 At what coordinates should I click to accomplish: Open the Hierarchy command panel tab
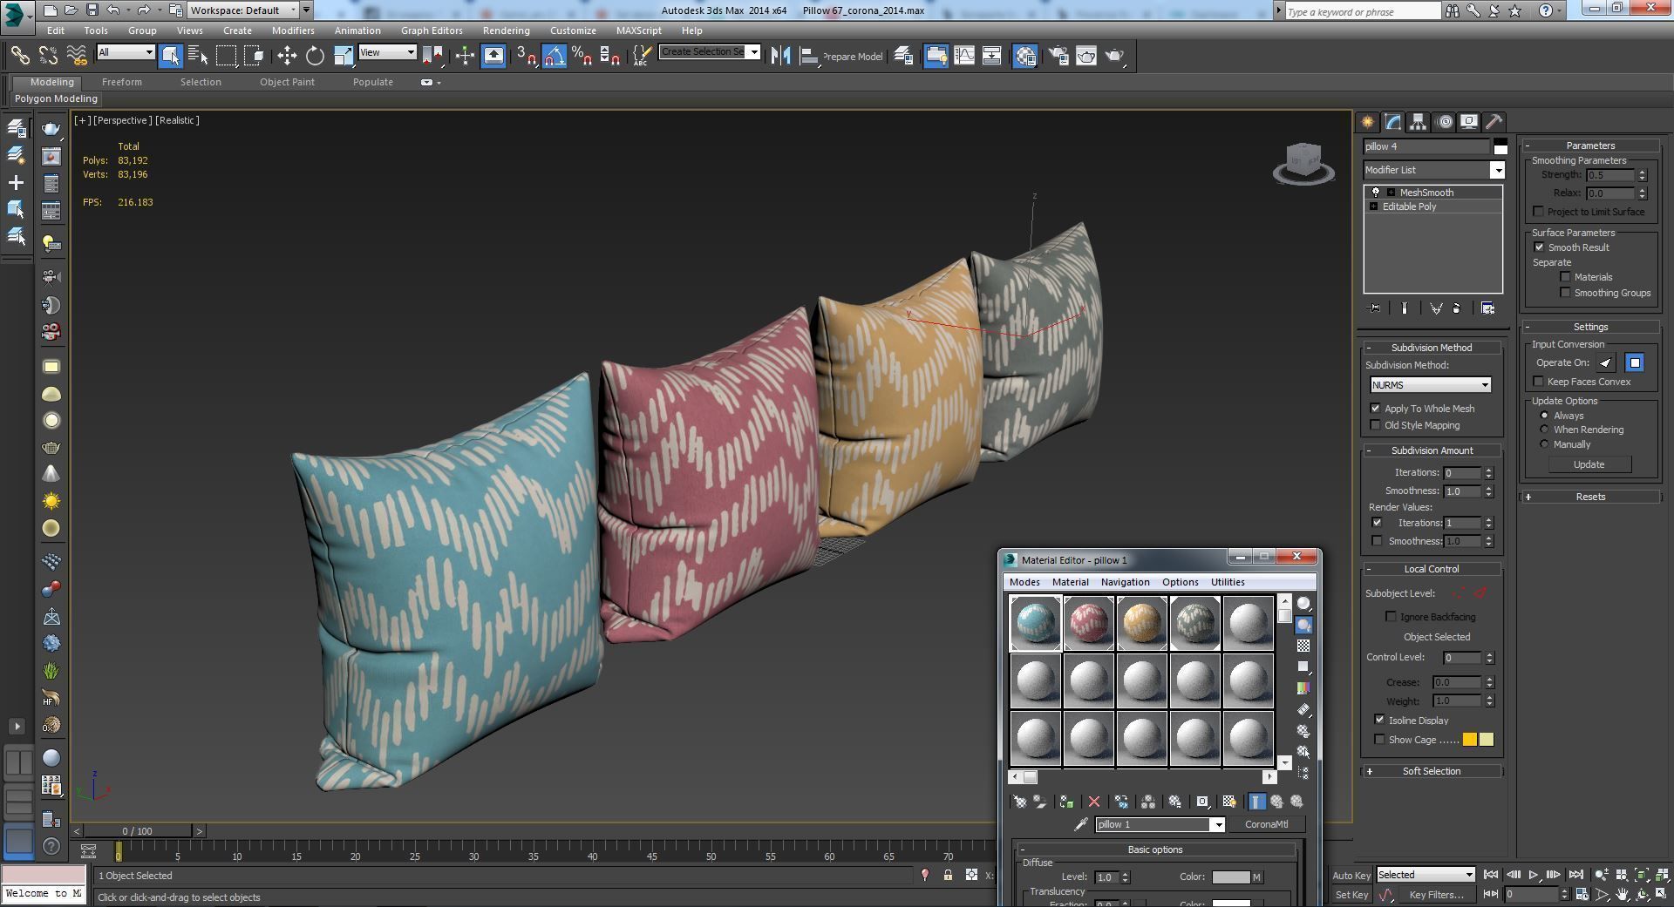point(1419,122)
